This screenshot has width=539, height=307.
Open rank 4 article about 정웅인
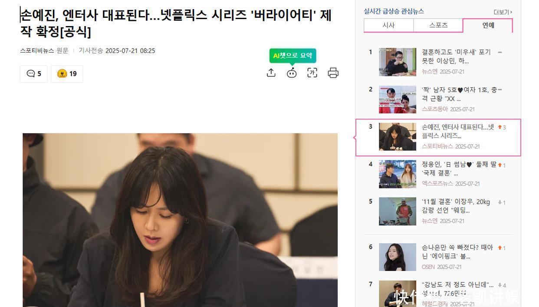click(459, 168)
